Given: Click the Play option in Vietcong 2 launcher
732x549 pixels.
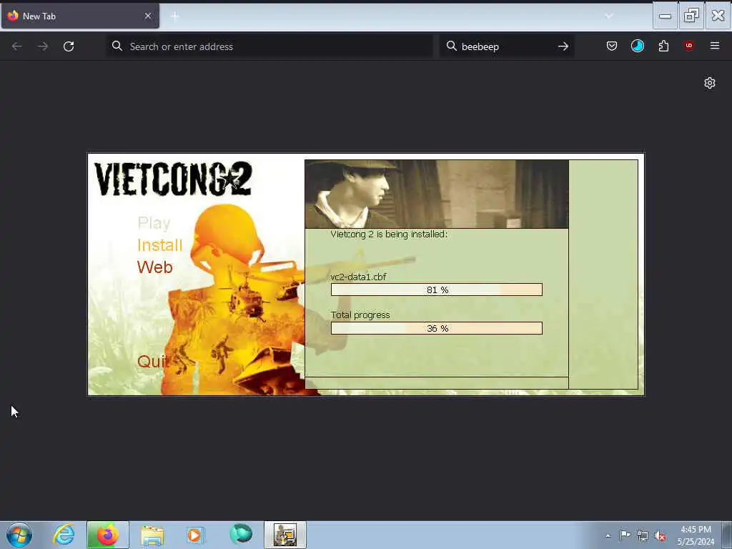Looking at the screenshot, I should point(154,223).
